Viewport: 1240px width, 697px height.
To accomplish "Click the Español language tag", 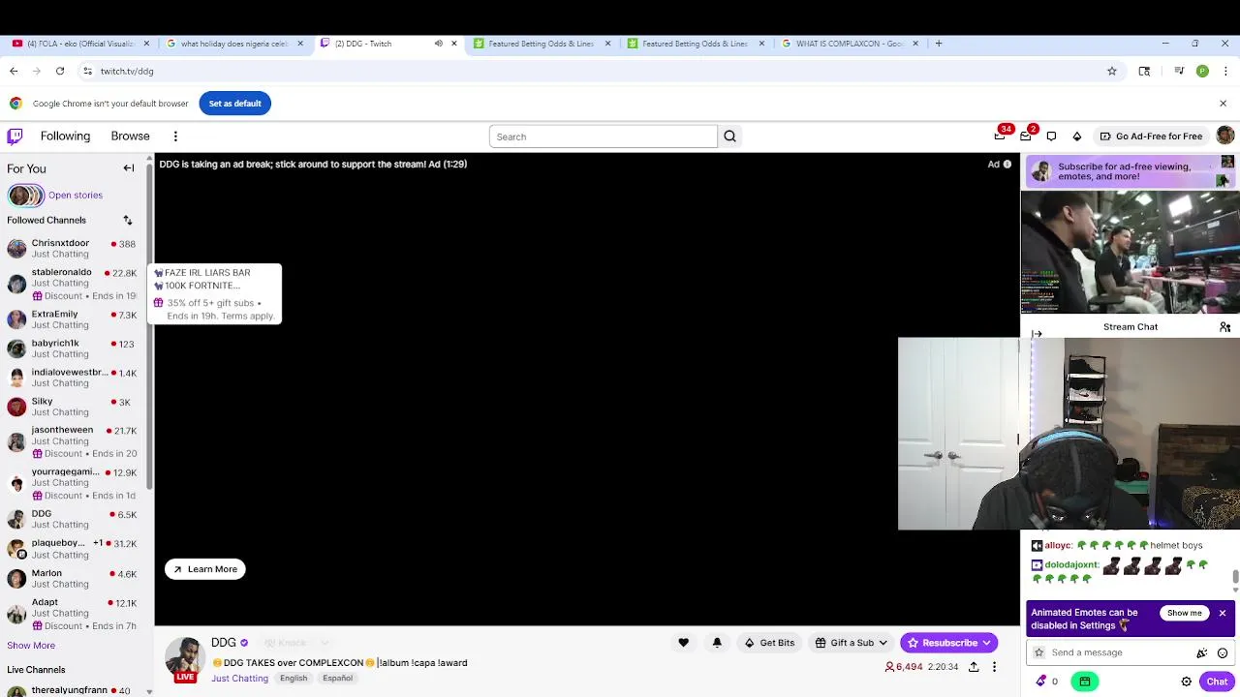I will (338, 679).
